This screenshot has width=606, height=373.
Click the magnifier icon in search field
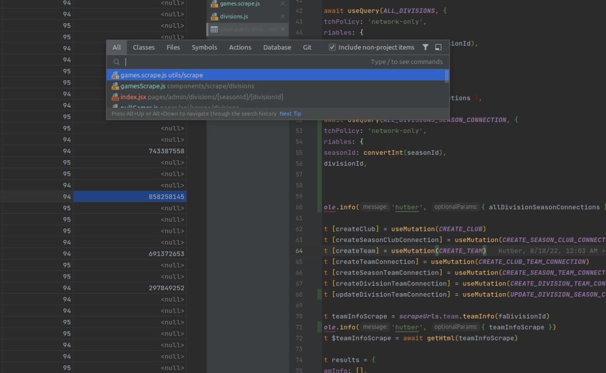117,62
